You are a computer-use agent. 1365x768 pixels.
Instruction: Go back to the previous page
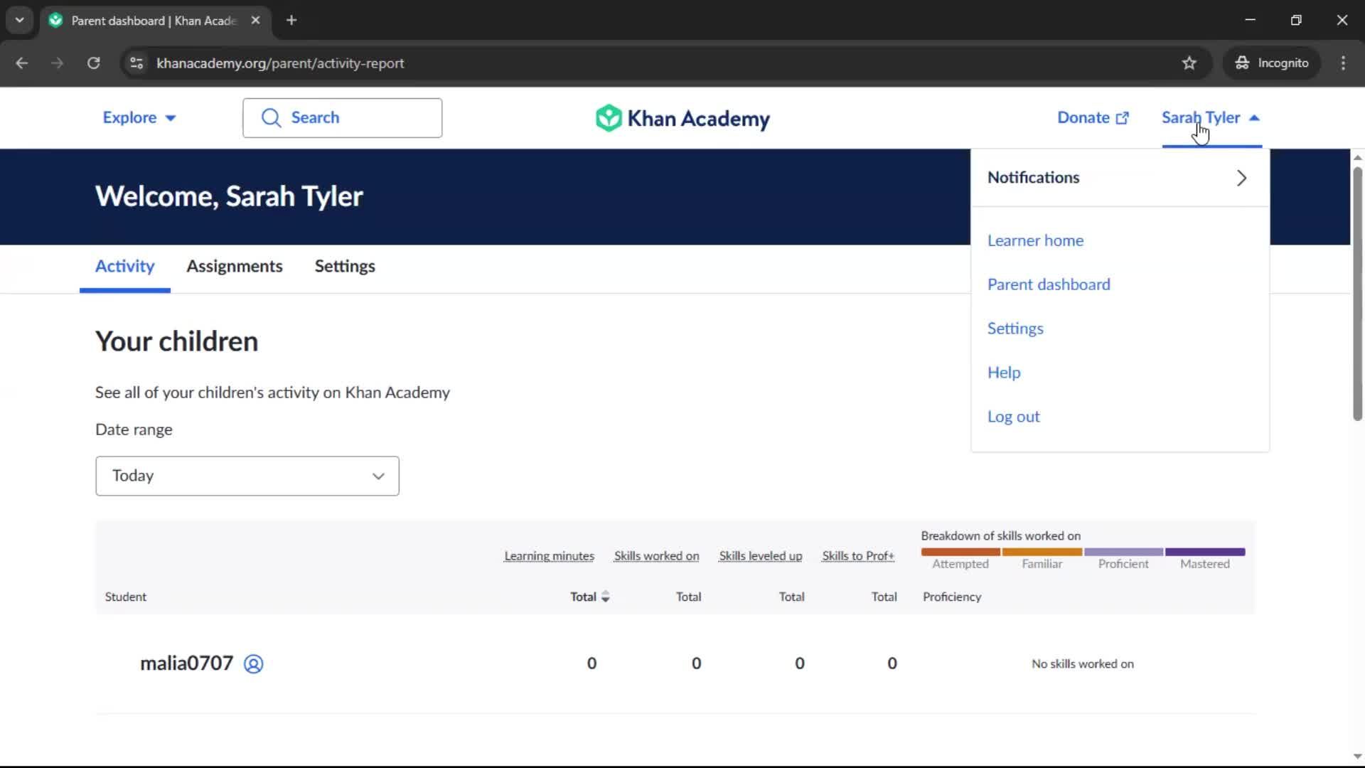point(21,63)
